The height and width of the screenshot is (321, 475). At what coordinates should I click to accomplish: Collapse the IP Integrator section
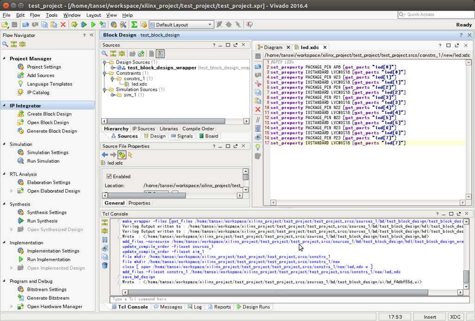pyautogui.click(x=4, y=105)
